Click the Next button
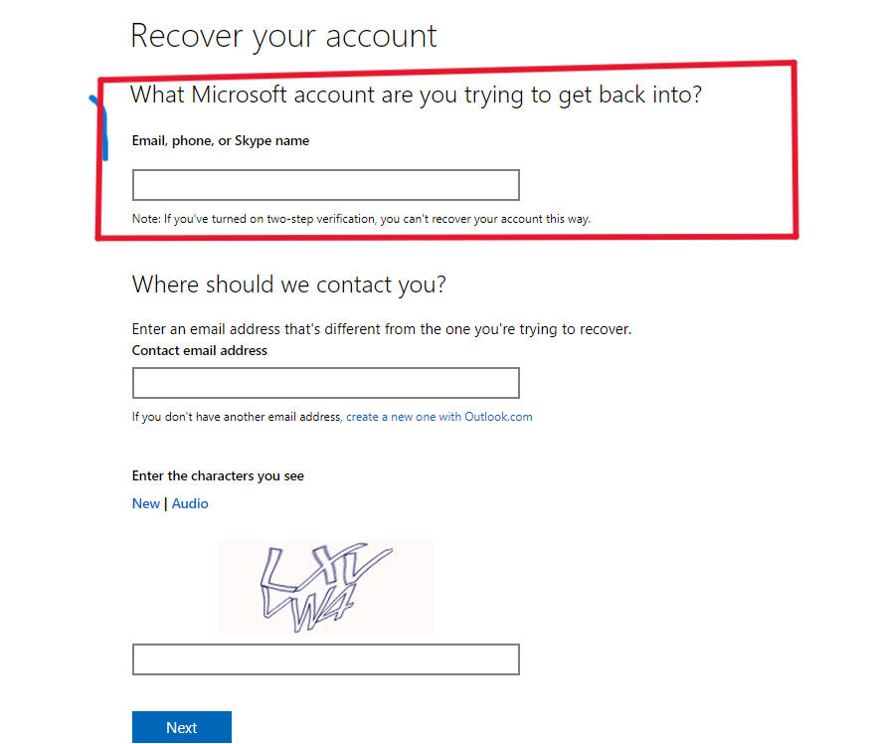 (182, 727)
